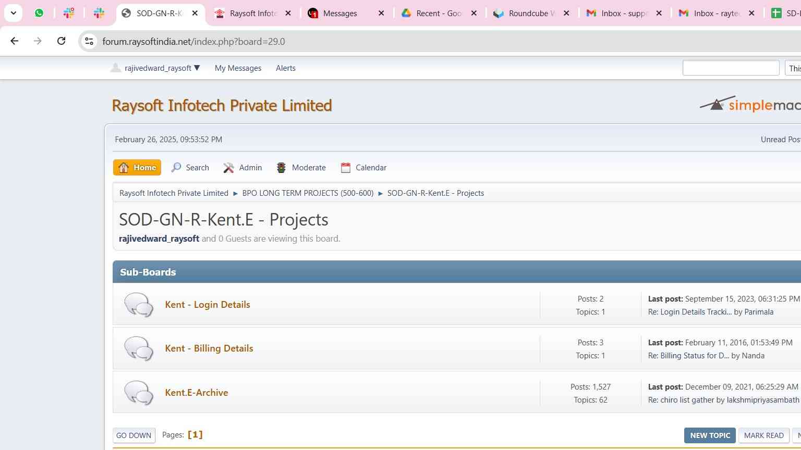Screen dimensions: 801x450
Task: Open the tab search dropdown arrow
Action: tap(14, 13)
